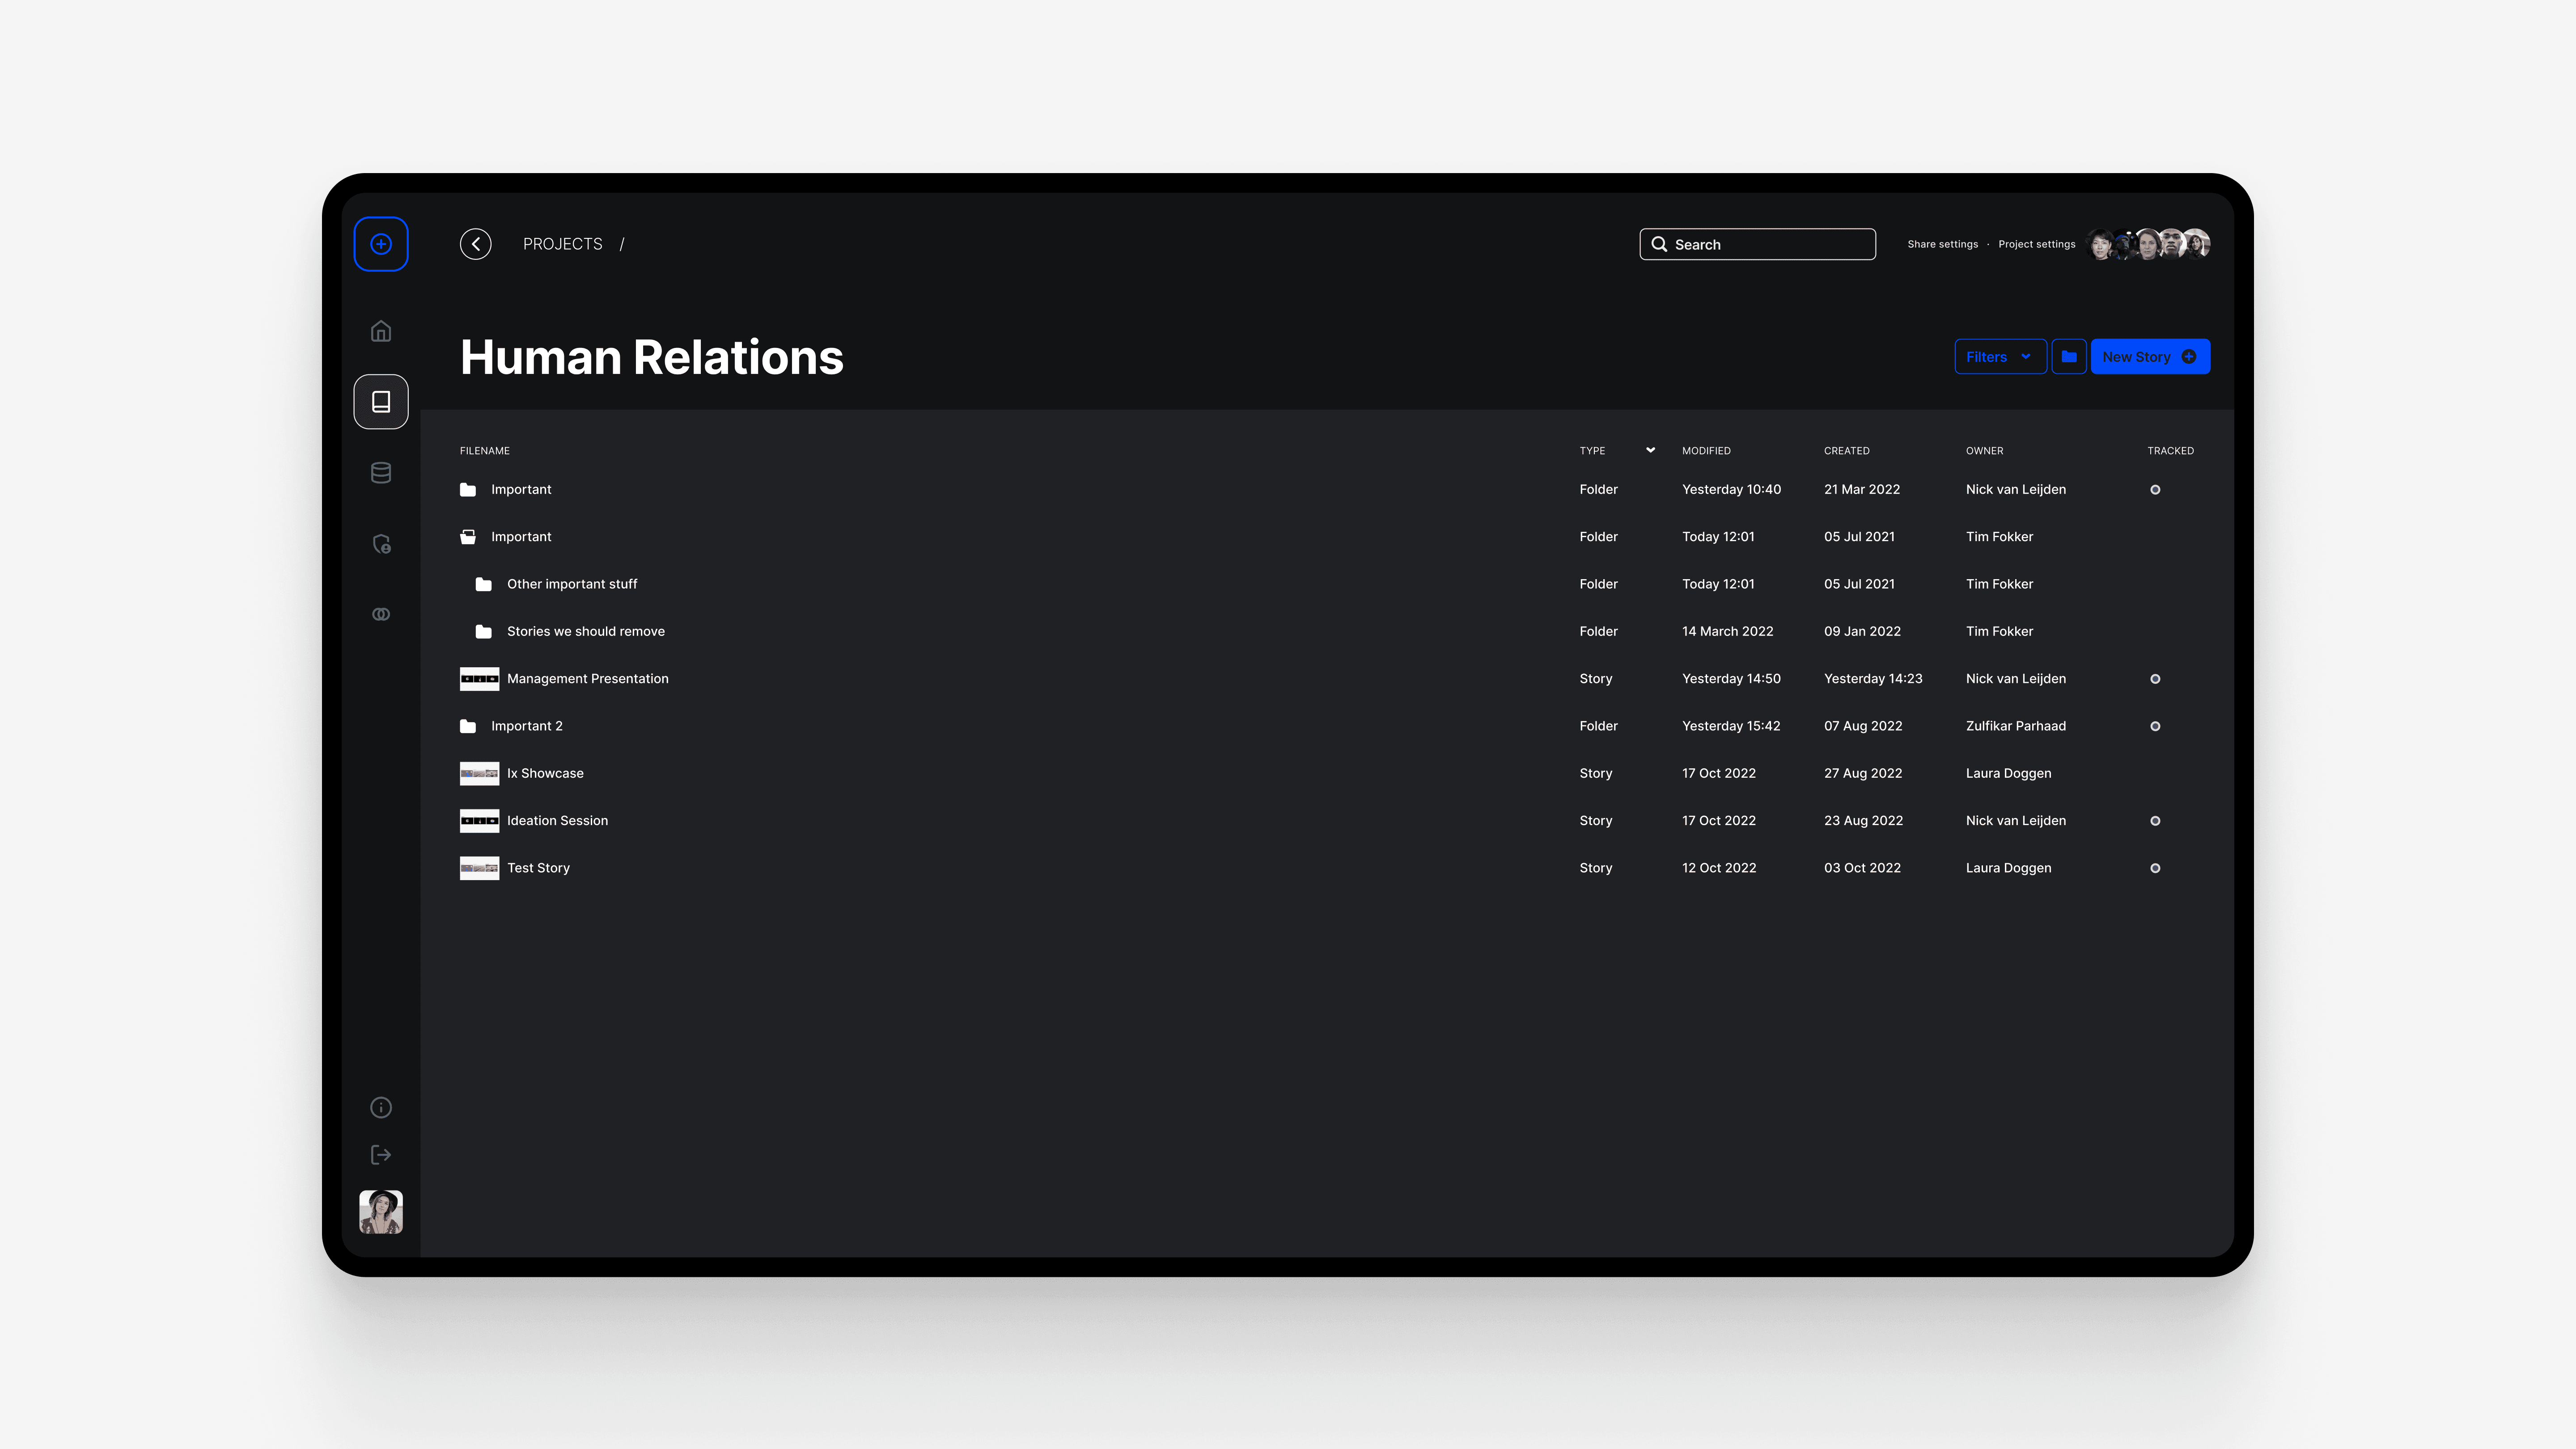Image resolution: width=2576 pixels, height=1449 pixels.
Task: Open the Ideation Session thumbnail
Action: pyautogui.click(x=479, y=821)
